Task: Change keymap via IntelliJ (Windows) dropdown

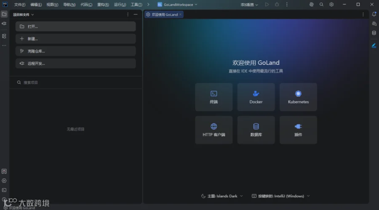Action: [280, 196]
